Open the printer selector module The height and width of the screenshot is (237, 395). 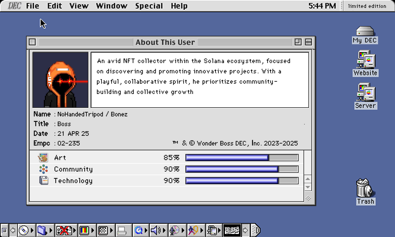(123, 231)
